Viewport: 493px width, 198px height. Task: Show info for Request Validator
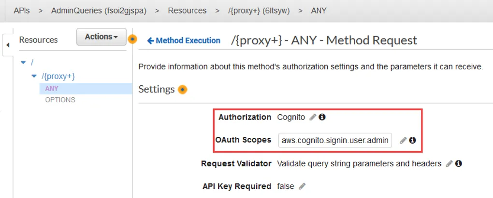(x=458, y=164)
